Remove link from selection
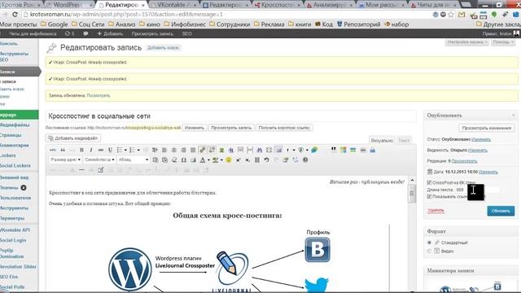Viewport: 521px width, 293px height. pyautogui.click(x=212, y=150)
